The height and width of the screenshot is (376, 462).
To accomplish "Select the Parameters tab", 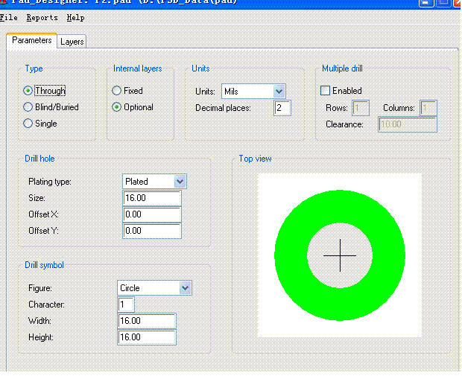I will [x=32, y=41].
